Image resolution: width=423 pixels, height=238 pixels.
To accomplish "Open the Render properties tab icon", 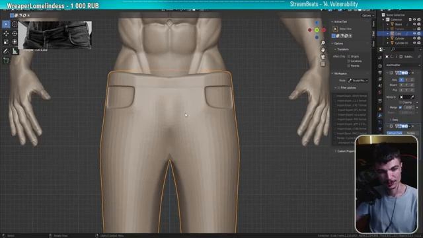I will pos(380,66).
